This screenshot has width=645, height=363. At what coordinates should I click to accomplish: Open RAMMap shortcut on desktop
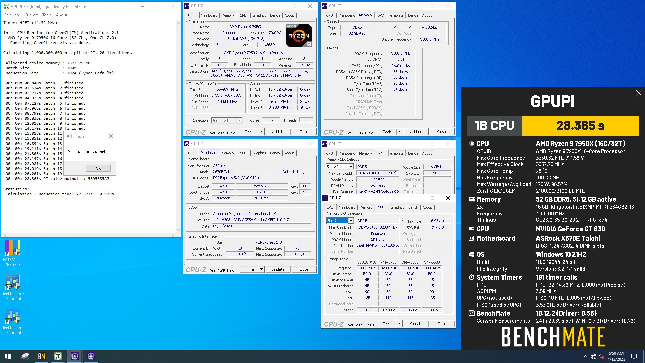[x=12, y=253]
